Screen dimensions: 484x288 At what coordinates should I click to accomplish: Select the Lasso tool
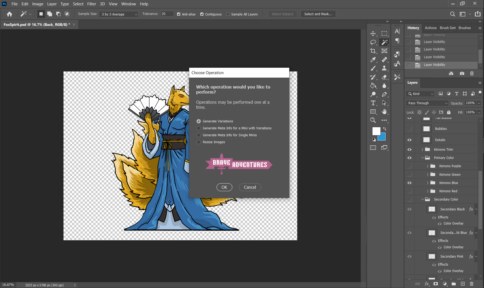coord(373,42)
